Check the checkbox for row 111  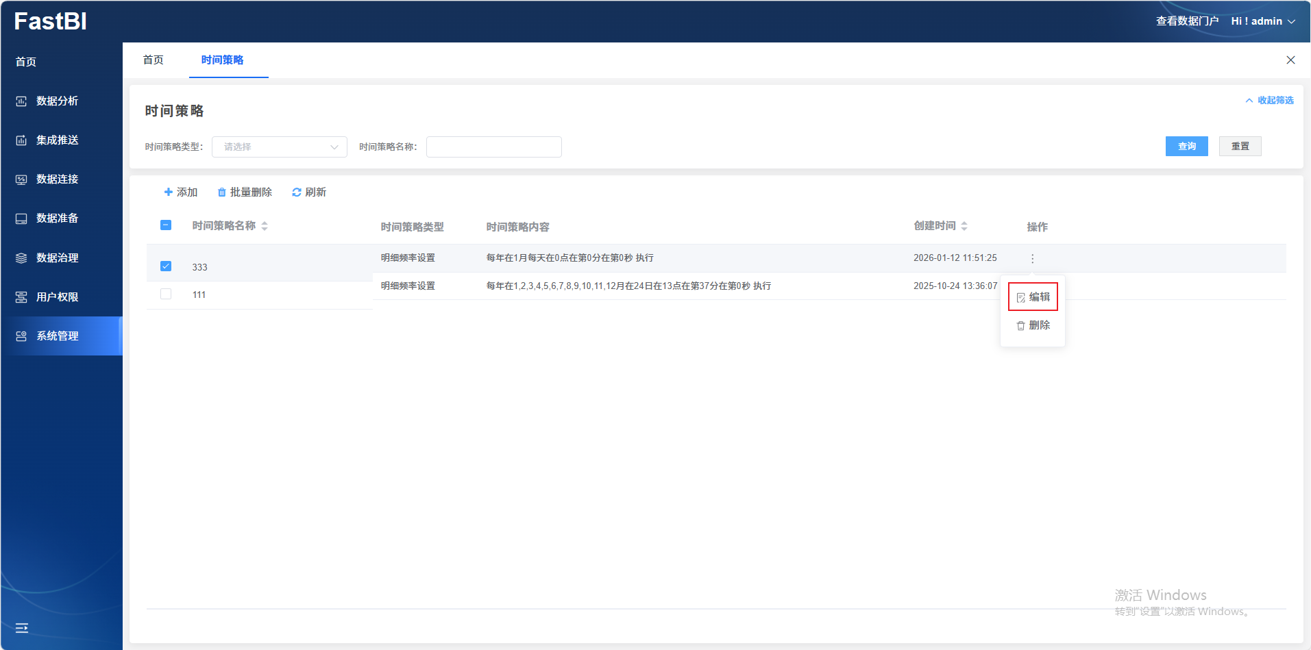pyautogui.click(x=166, y=295)
